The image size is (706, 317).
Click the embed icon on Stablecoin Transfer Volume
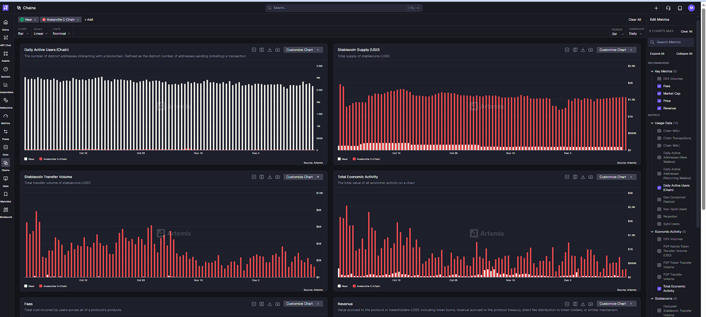click(x=254, y=177)
